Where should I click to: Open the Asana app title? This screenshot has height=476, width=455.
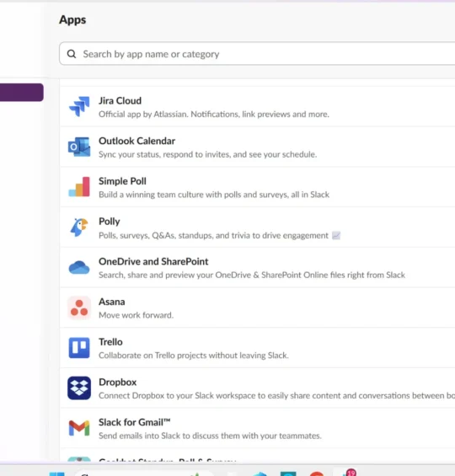(x=112, y=302)
